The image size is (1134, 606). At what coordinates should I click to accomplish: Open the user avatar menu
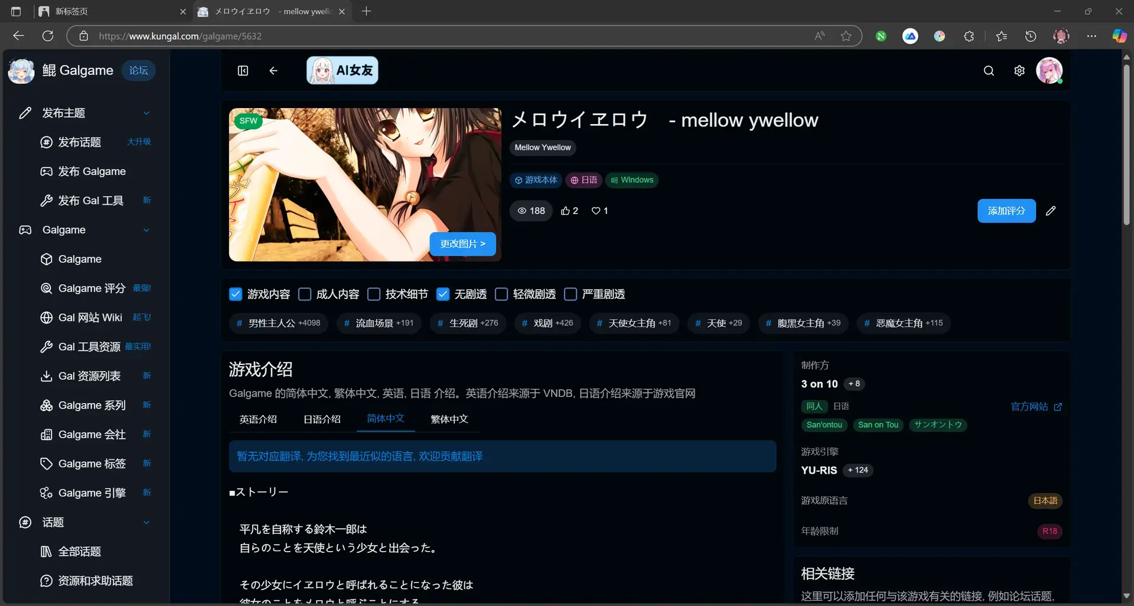click(x=1050, y=71)
